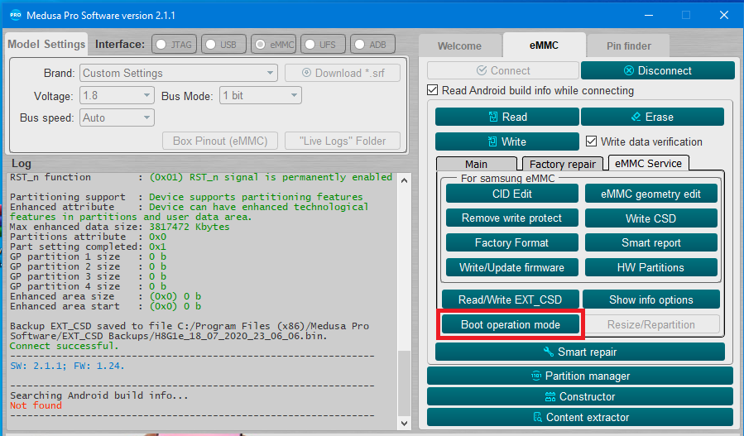Click the Partition manager icon

click(536, 376)
